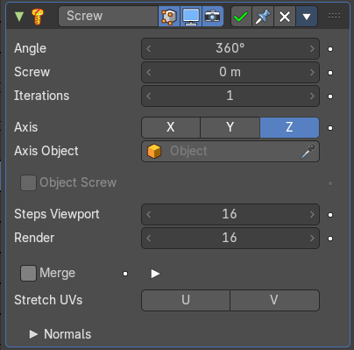
Task: Toggle modifier display in render
Action: [x=213, y=17]
